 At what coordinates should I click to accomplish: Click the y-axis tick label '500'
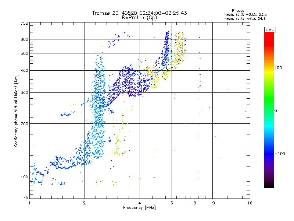[24, 53]
